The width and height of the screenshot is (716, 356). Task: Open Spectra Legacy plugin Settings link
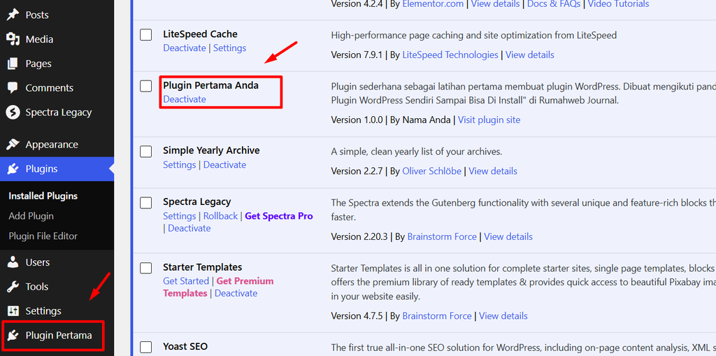(180, 215)
